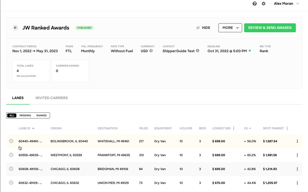
Task: Sort by Lane ID column arrow
Action: 33,128
